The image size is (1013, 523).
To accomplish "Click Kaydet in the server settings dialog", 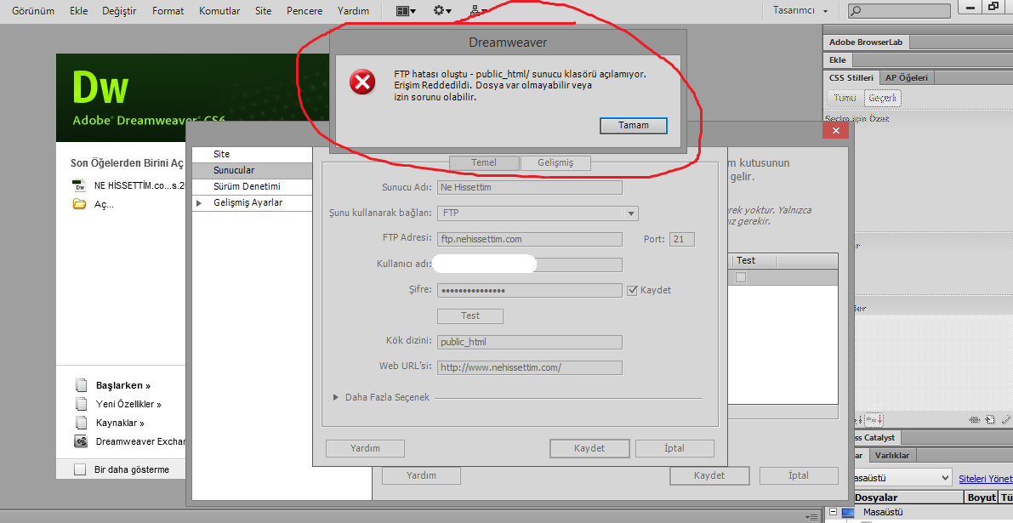I will (589, 448).
